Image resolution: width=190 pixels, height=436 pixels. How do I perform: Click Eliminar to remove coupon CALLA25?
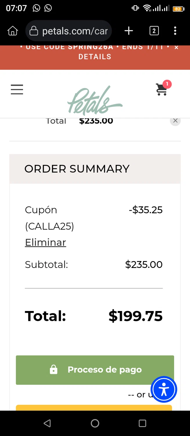tap(46, 242)
